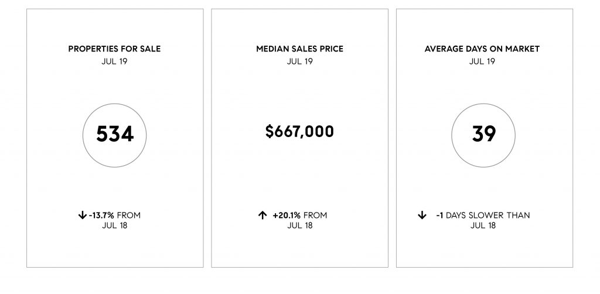This screenshot has height=294, width=600.
Task: Click the down arrow beside -1 days
Action: coord(422,216)
